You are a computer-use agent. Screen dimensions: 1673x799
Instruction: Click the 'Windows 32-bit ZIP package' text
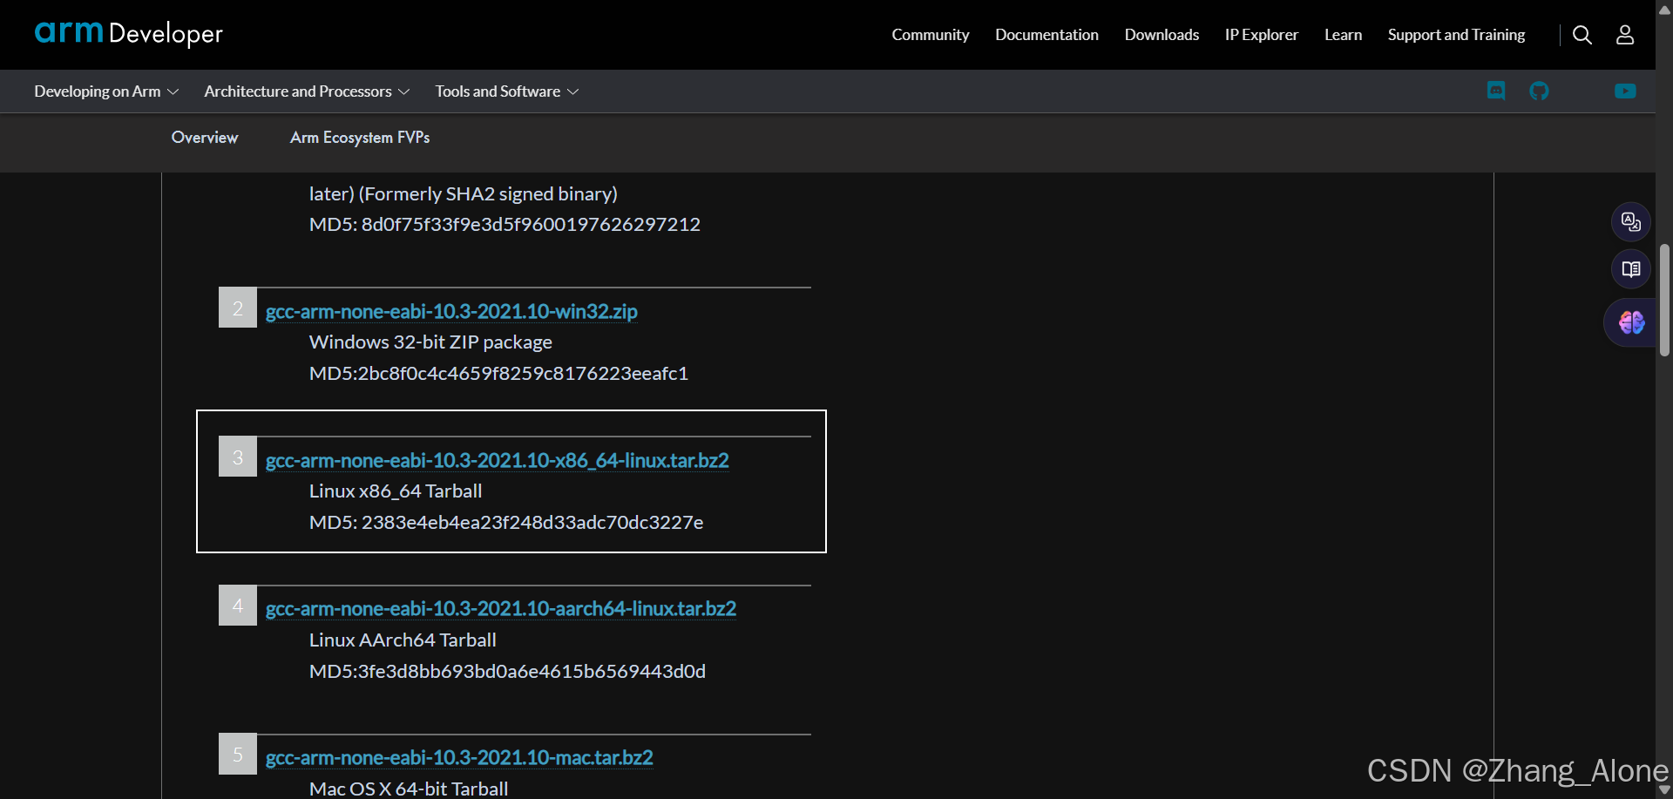point(430,342)
